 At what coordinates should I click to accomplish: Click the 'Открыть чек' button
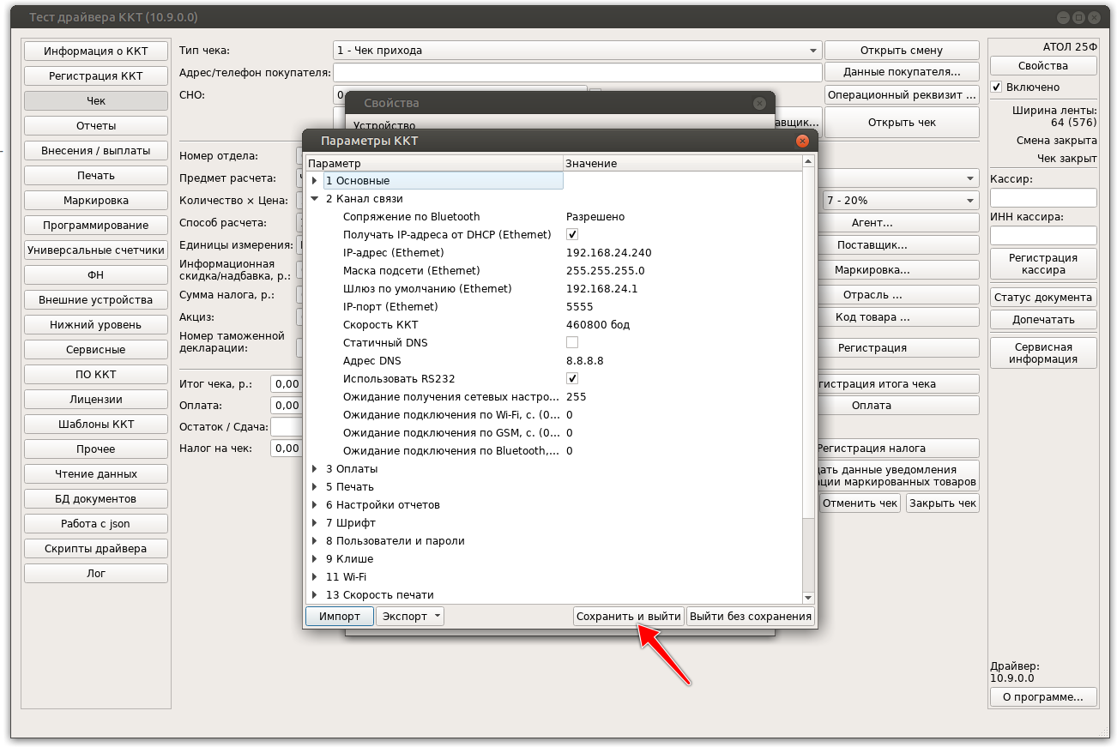click(902, 123)
